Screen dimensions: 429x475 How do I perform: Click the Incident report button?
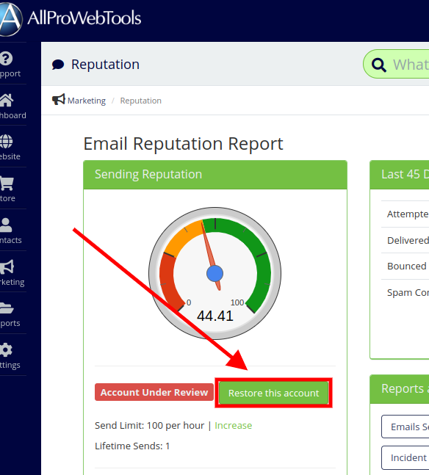click(405, 457)
